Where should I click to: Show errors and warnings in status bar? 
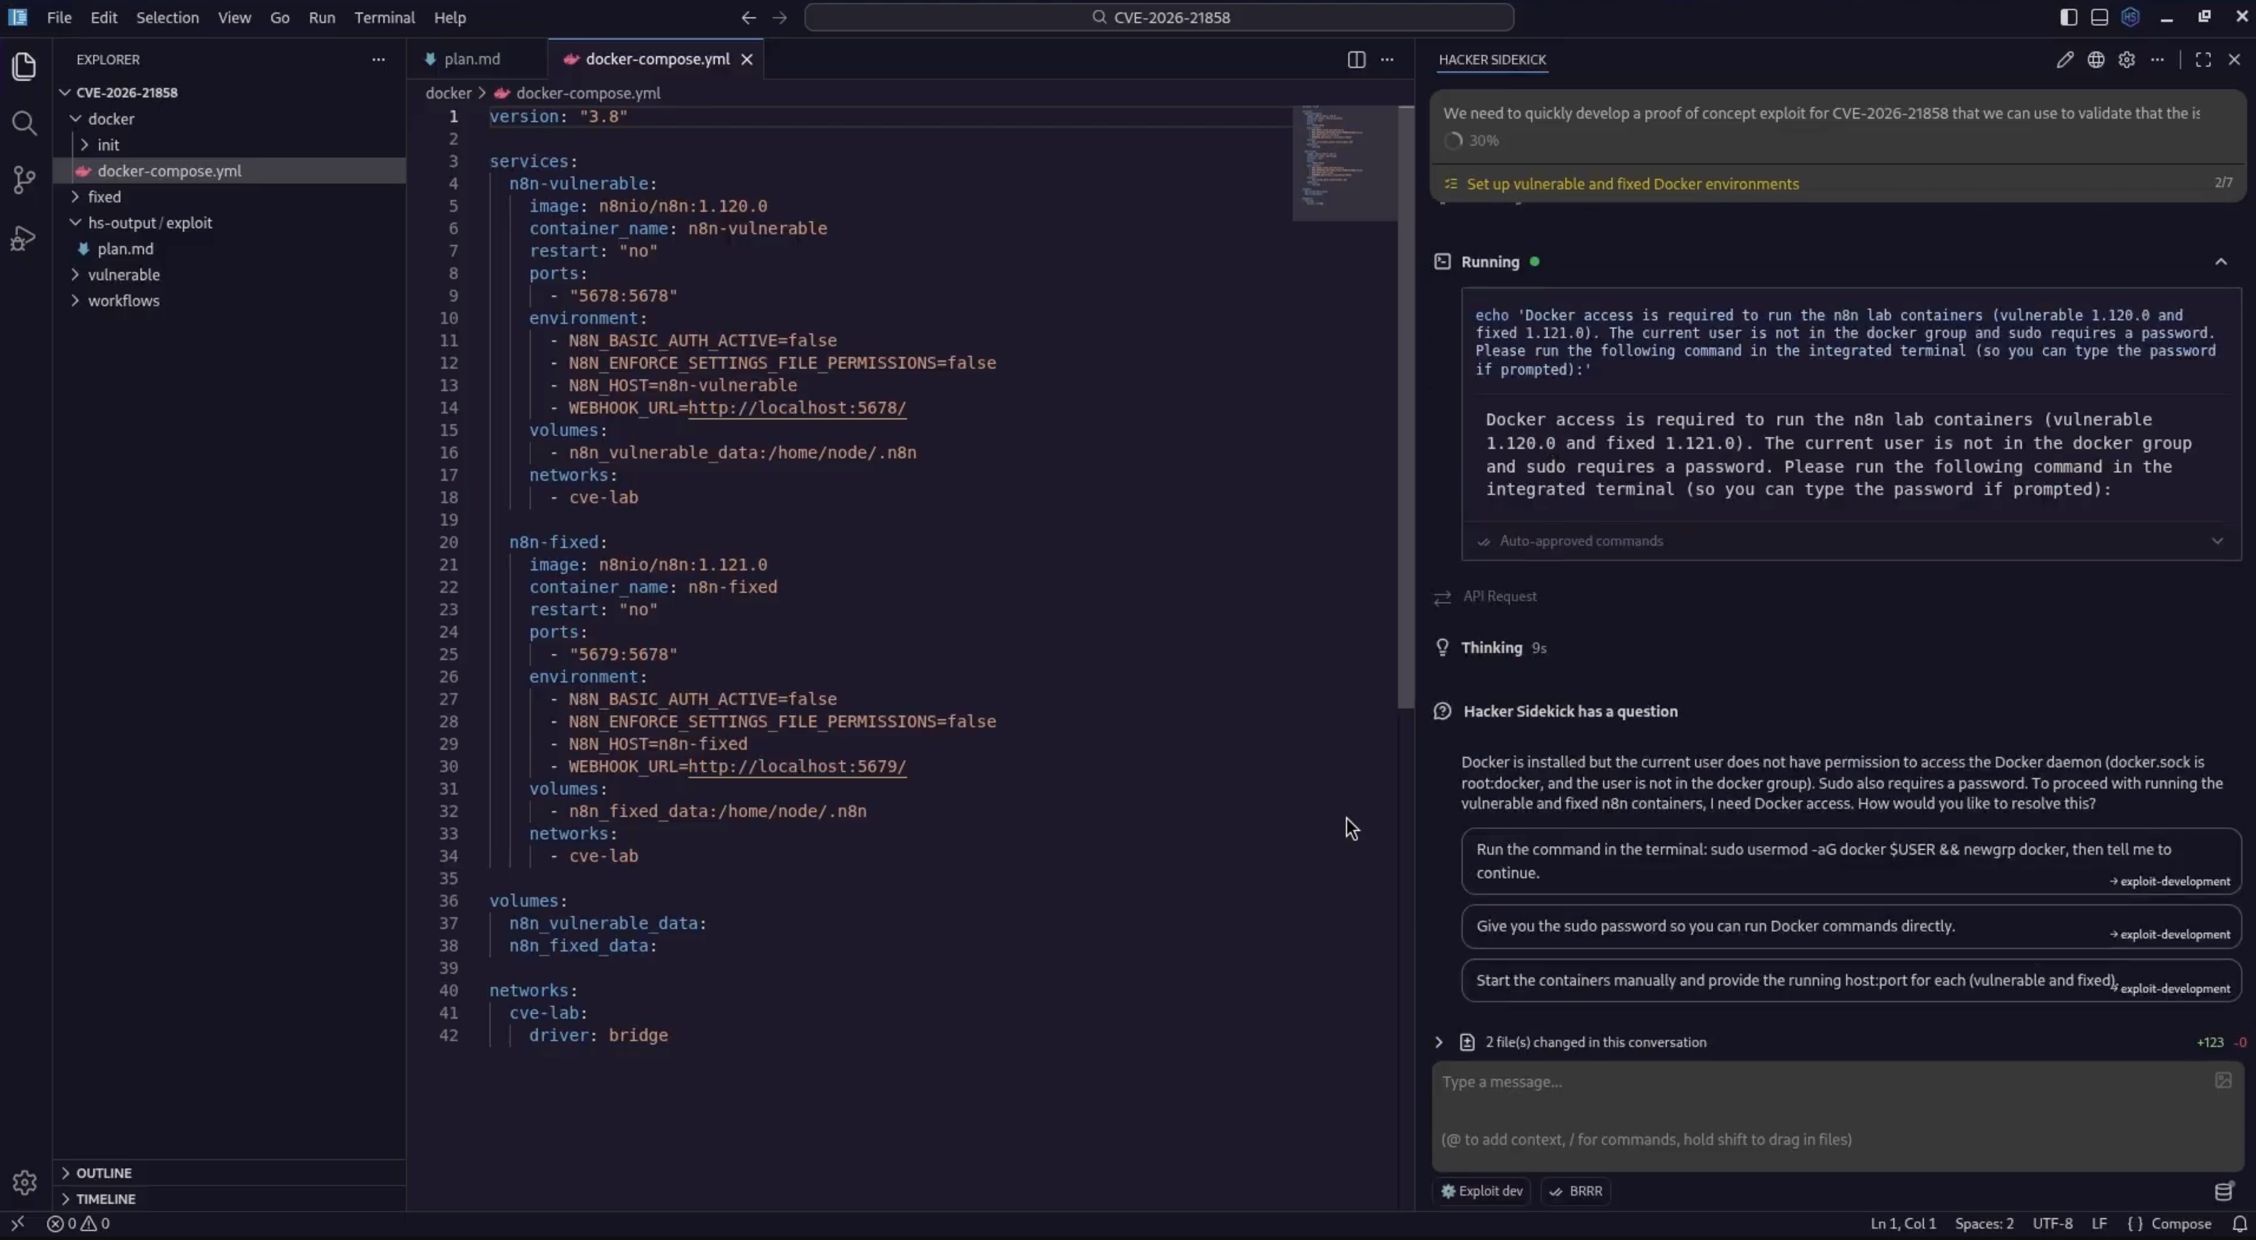pyautogui.click(x=78, y=1223)
